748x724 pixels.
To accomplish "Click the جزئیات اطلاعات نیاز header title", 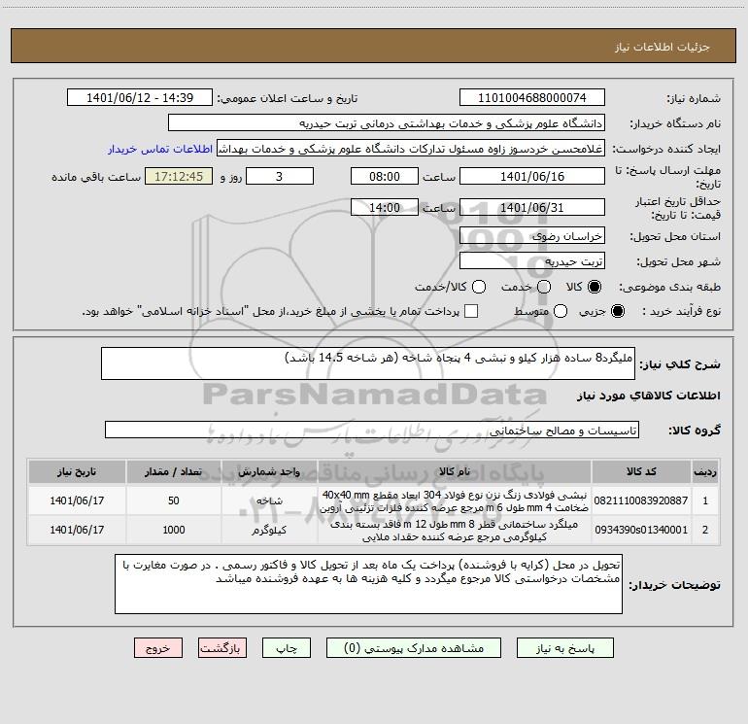I will click(663, 47).
